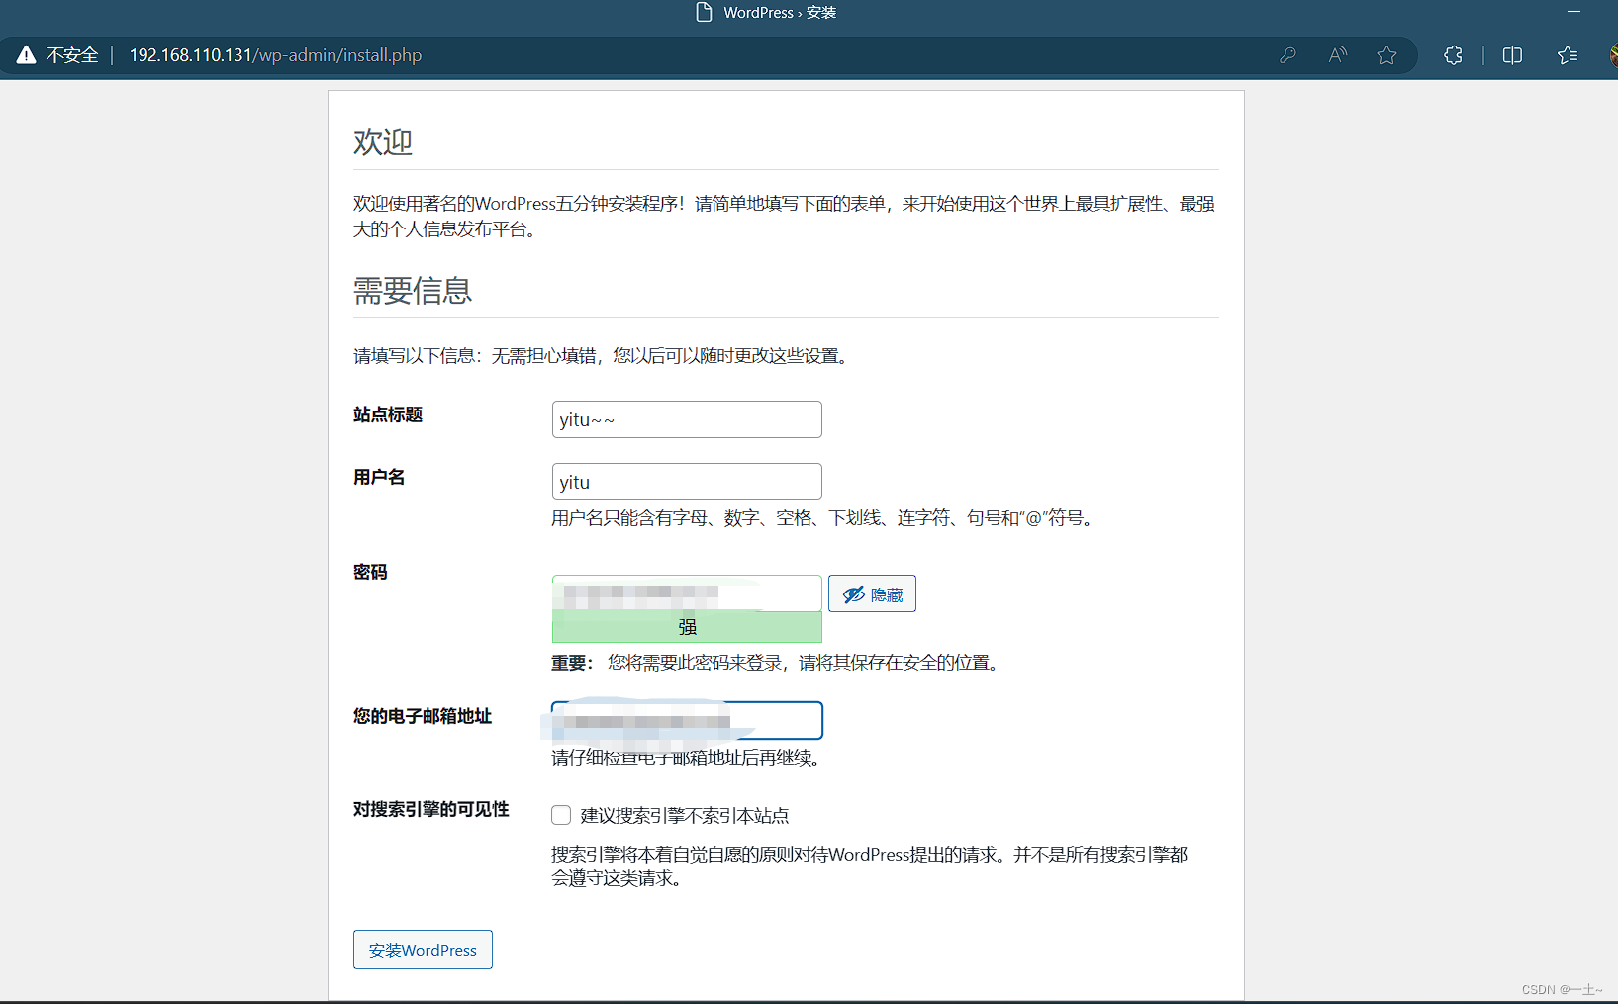Open the browser Extensions puzzle icon

tap(1452, 55)
